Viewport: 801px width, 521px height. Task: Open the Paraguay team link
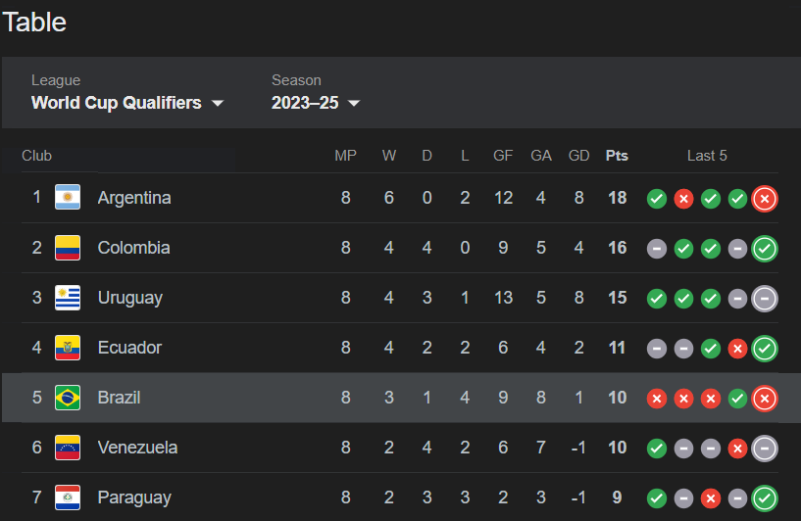click(x=134, y=497)
